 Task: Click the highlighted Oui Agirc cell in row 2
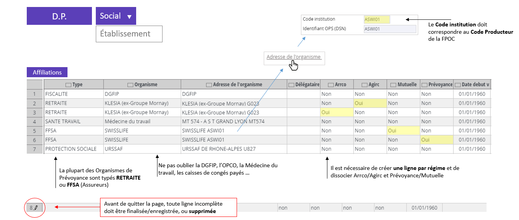(x=370, y=103)
